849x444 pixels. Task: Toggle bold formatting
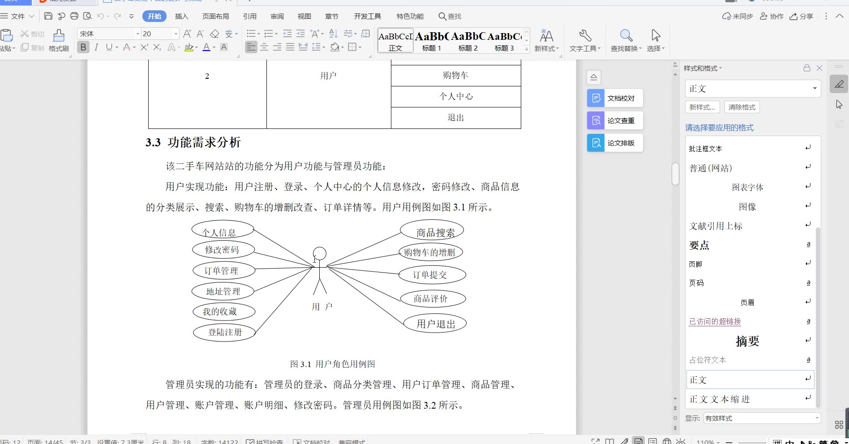click(x=83, y=47)
